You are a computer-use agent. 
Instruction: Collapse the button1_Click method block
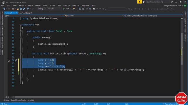(21, 54)
